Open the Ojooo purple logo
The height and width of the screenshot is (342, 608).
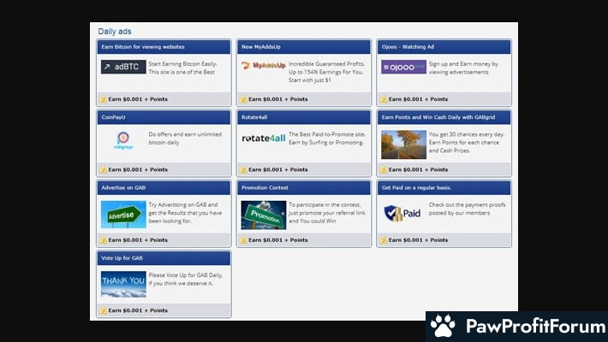click(403, 67)
